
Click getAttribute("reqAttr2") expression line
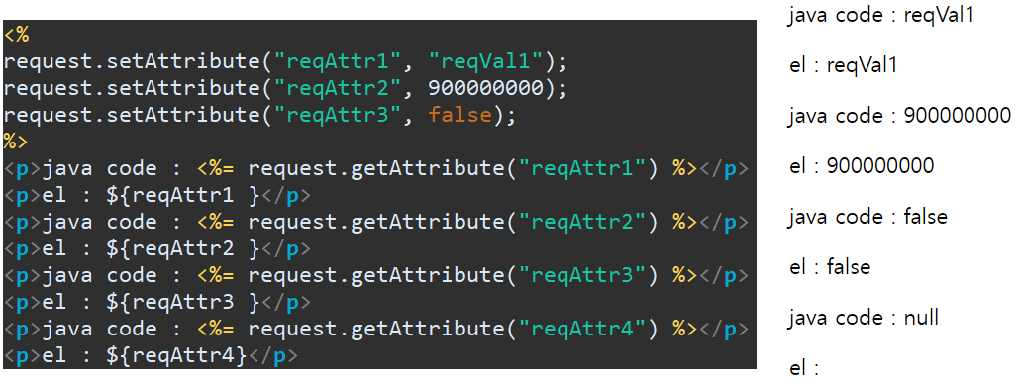[x=376, y=223]
